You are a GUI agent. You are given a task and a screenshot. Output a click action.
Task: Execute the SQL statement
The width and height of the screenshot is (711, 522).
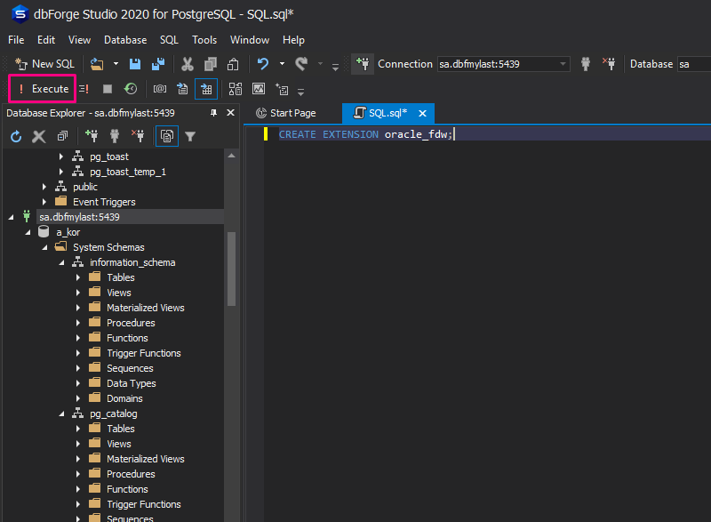[x=42, y=88]
